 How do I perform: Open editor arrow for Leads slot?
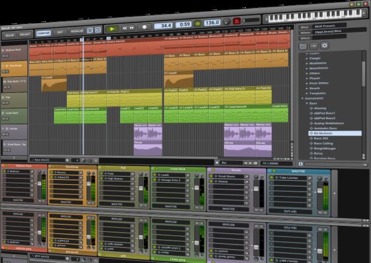pos(187,176)
